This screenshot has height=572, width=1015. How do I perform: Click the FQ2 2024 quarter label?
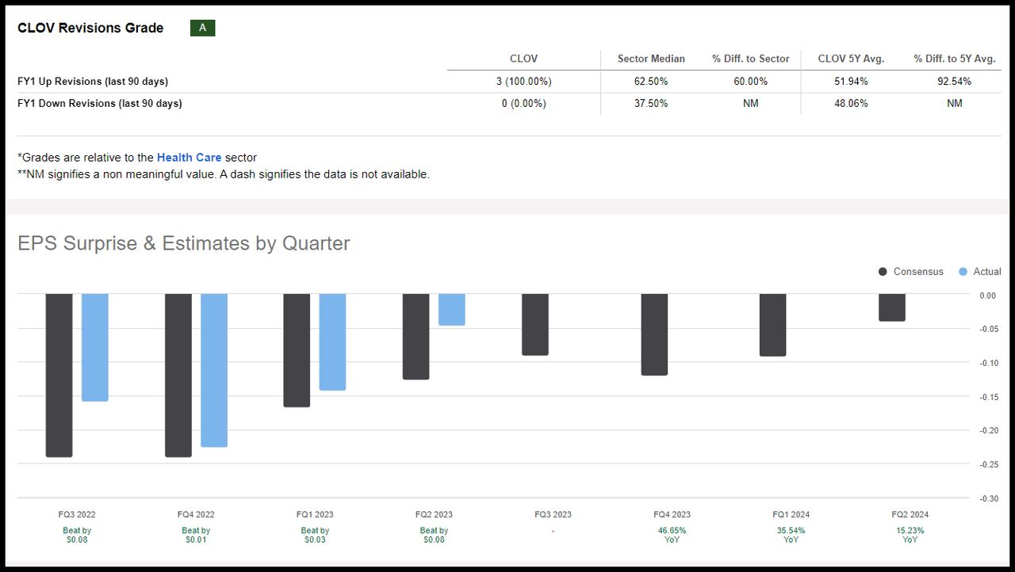coord(910,514)
